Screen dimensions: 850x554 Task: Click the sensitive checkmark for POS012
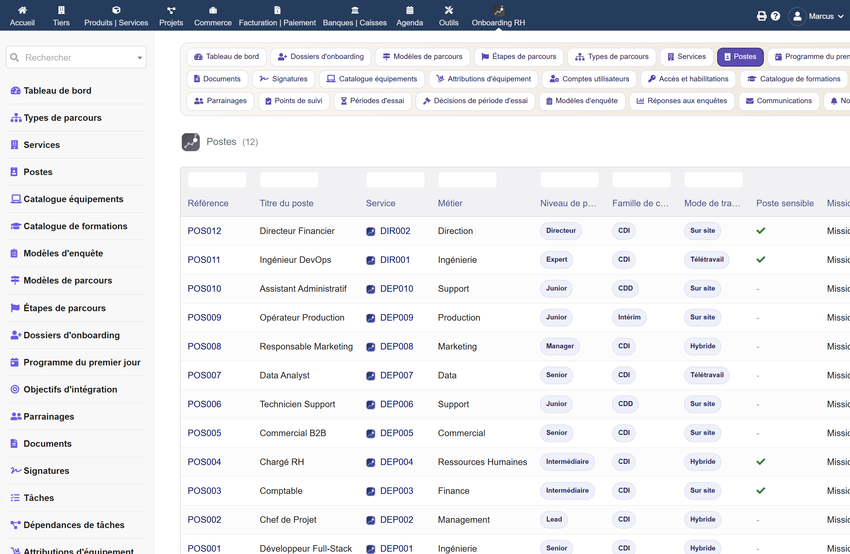coord(761,231)
